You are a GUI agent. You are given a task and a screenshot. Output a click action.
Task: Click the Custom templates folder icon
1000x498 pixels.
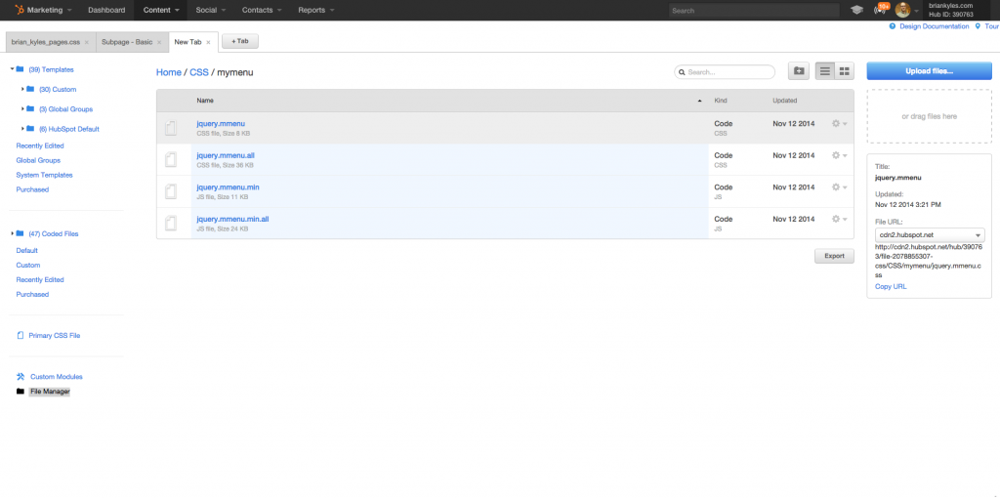(x=30, y=89)
